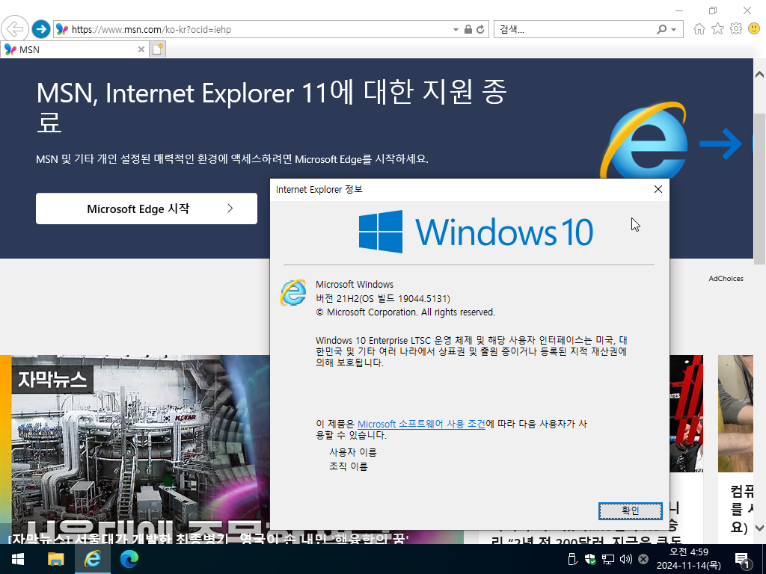This screenshot has width=766, height=574.
Task: Click the lock security icon in address bar
Action: [x=468, y=29]
